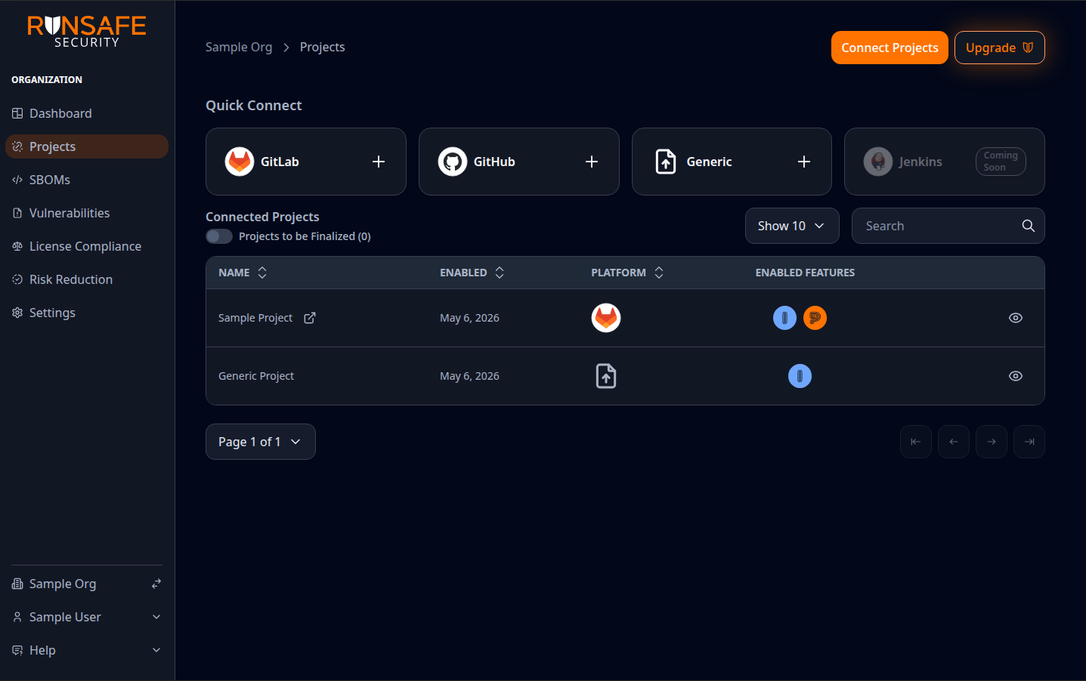Click the RunSafe Security logo
The width and height of the screenshot is (1086, 681).
pos(87,32)
